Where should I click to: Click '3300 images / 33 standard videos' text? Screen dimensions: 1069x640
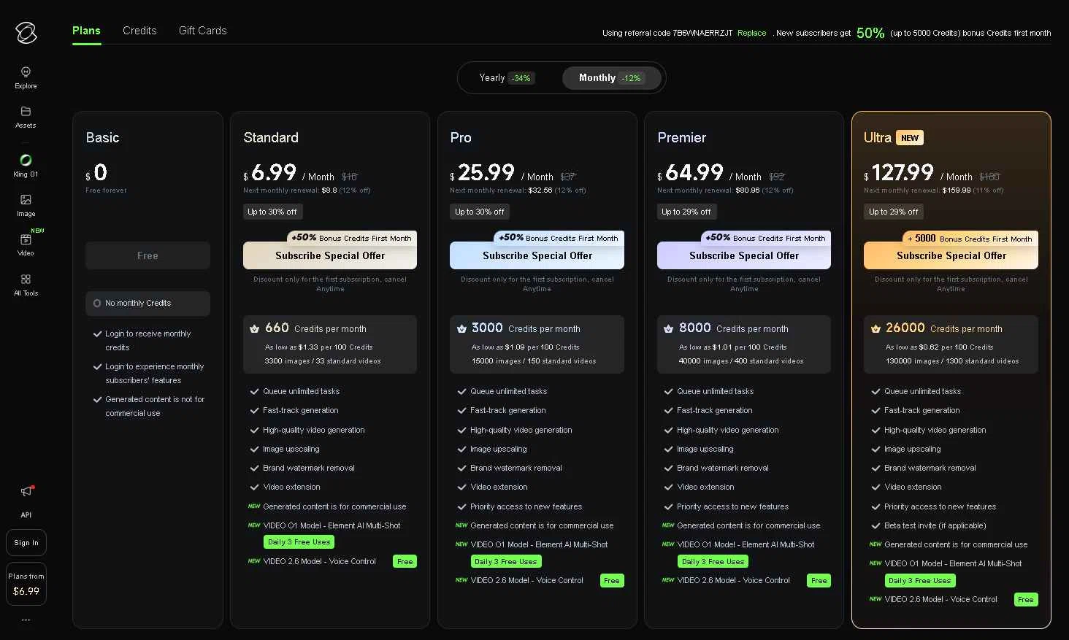pyautogui.click(x=323, y=361)
